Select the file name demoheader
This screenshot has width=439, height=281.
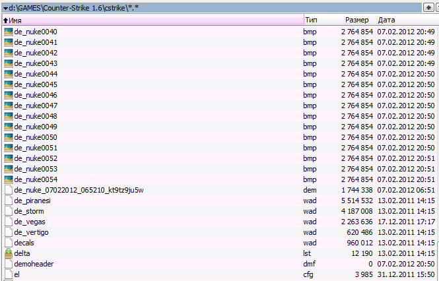click(x=34, y=264)
